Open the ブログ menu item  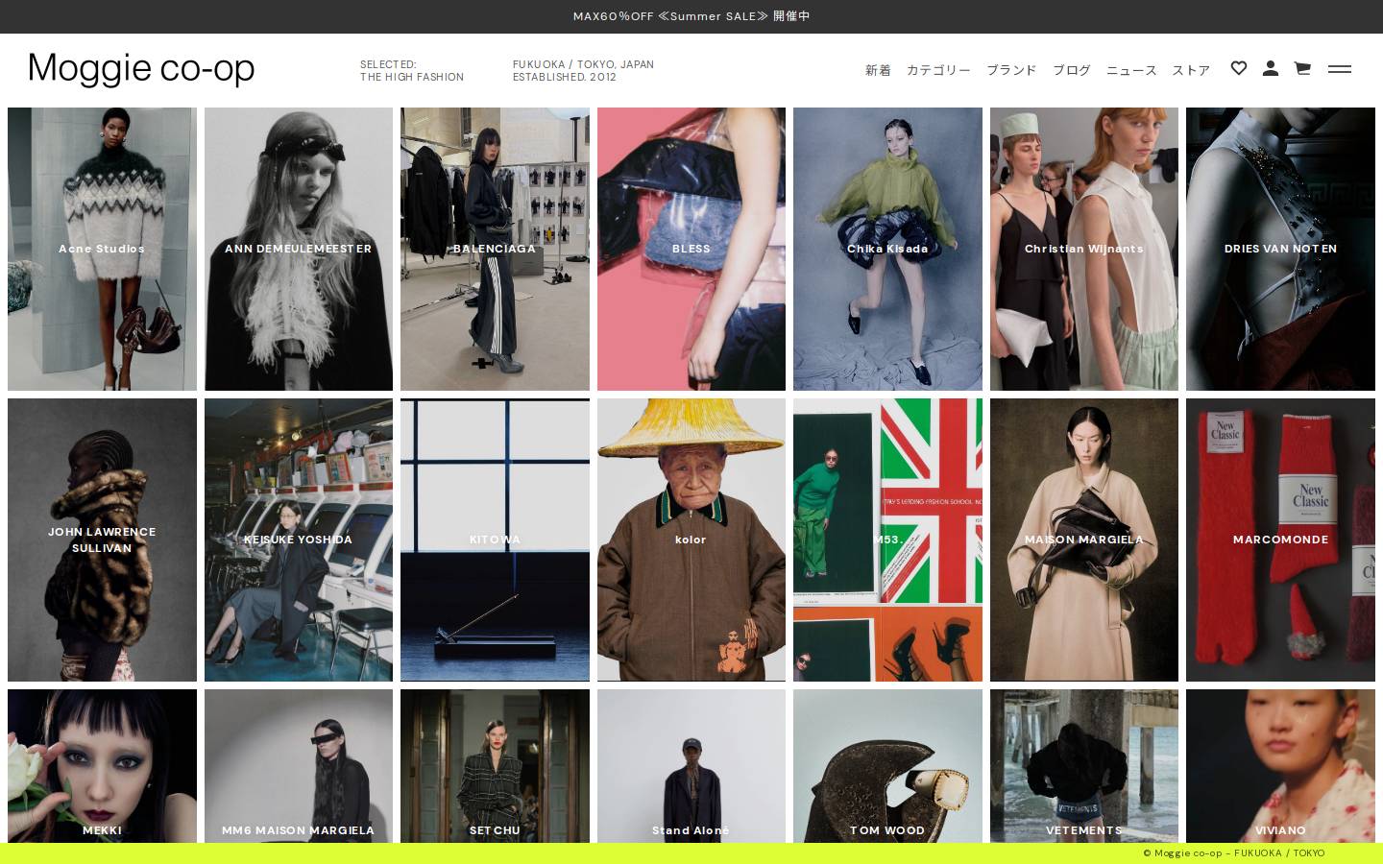pyautogui.click(x=1072, y=70)
